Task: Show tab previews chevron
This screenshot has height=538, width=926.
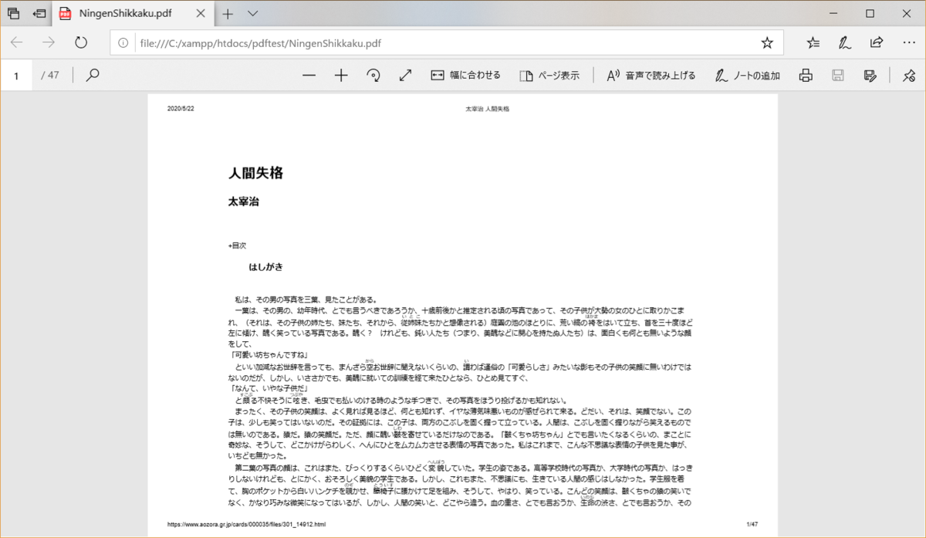Action: coord(252,14)
